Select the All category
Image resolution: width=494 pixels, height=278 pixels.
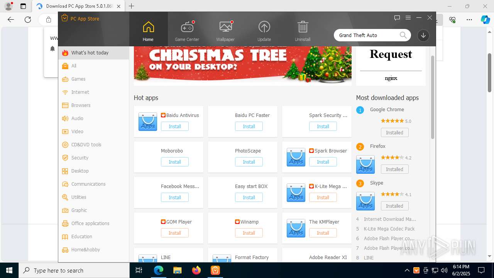coord(94,66)
